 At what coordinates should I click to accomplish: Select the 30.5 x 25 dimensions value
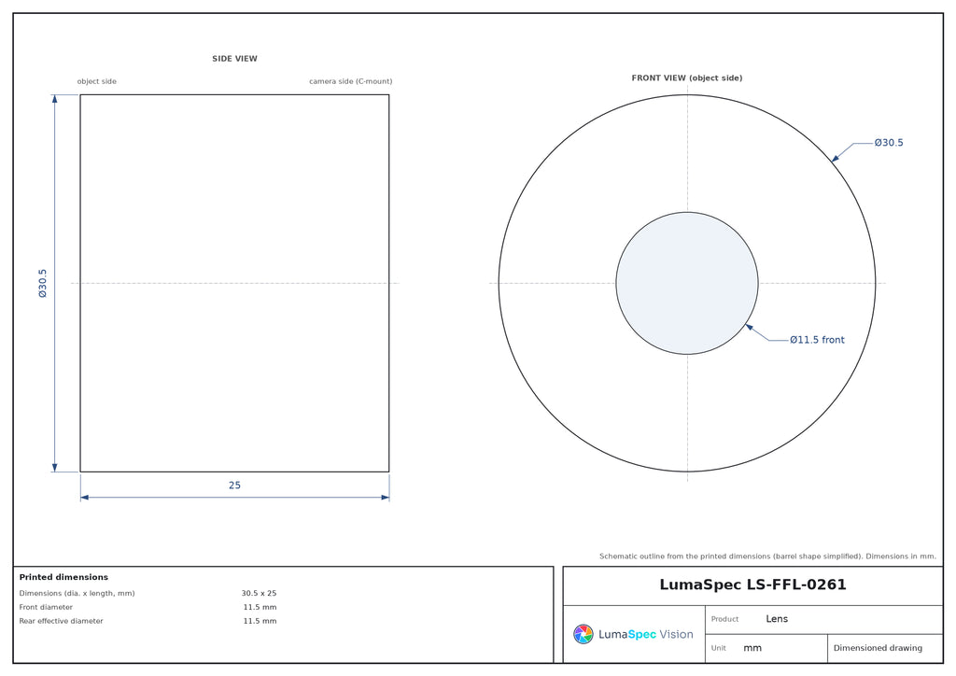tap(259, 593)
